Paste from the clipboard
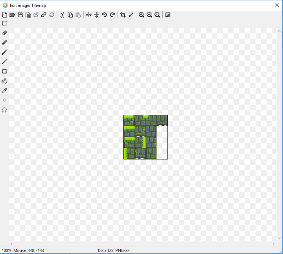This screenshot has width=283, height=254. [x=78, y=15]
